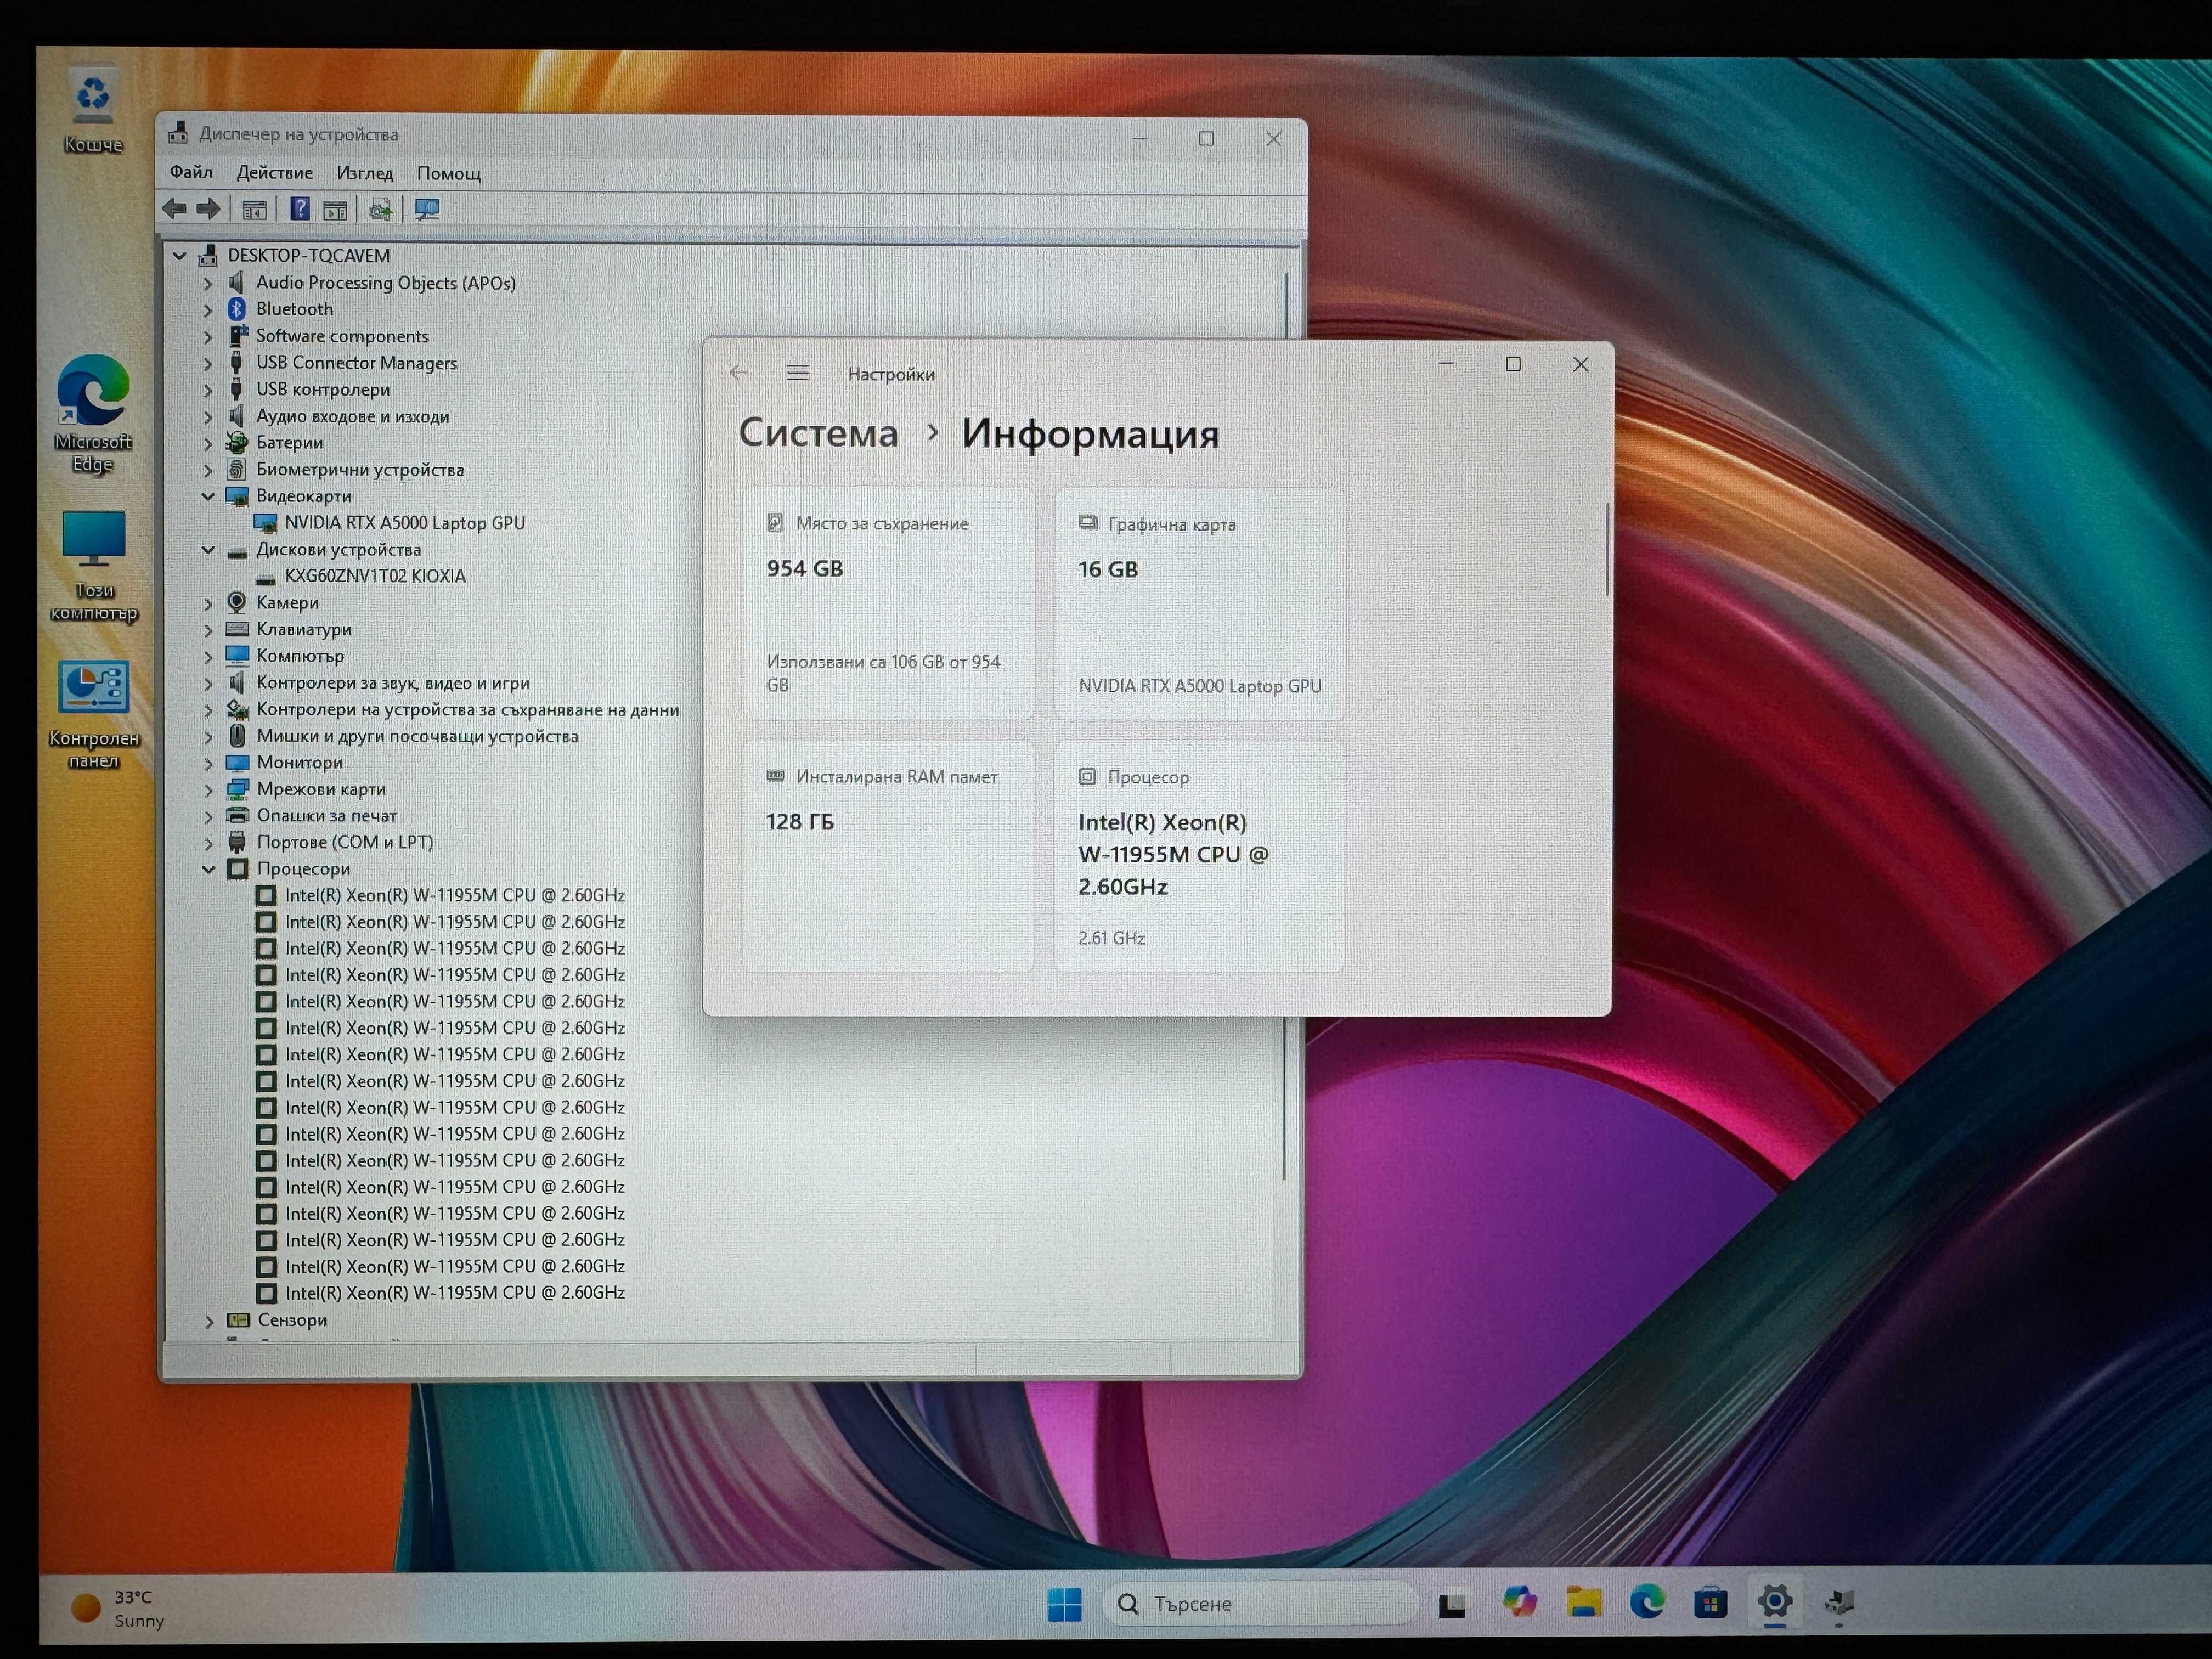Click the Back arrow in Device Manager toolbar

pos(175,209)
